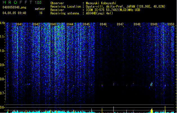Click the 0941 time marker
Viewport: 177px width, 113px height.
(19, 24)
